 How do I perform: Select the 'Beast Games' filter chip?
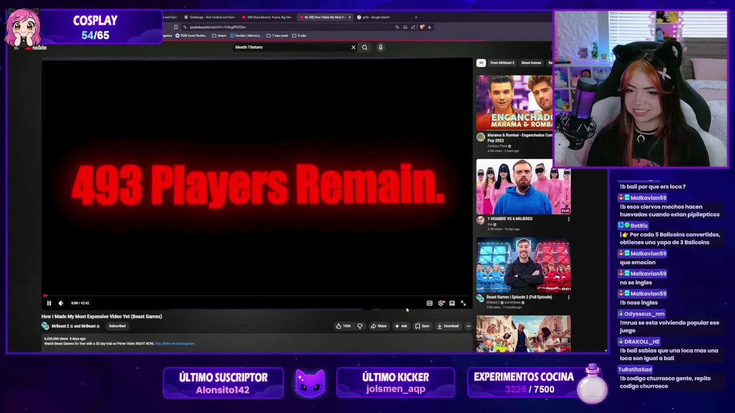[x=531, y=63]
